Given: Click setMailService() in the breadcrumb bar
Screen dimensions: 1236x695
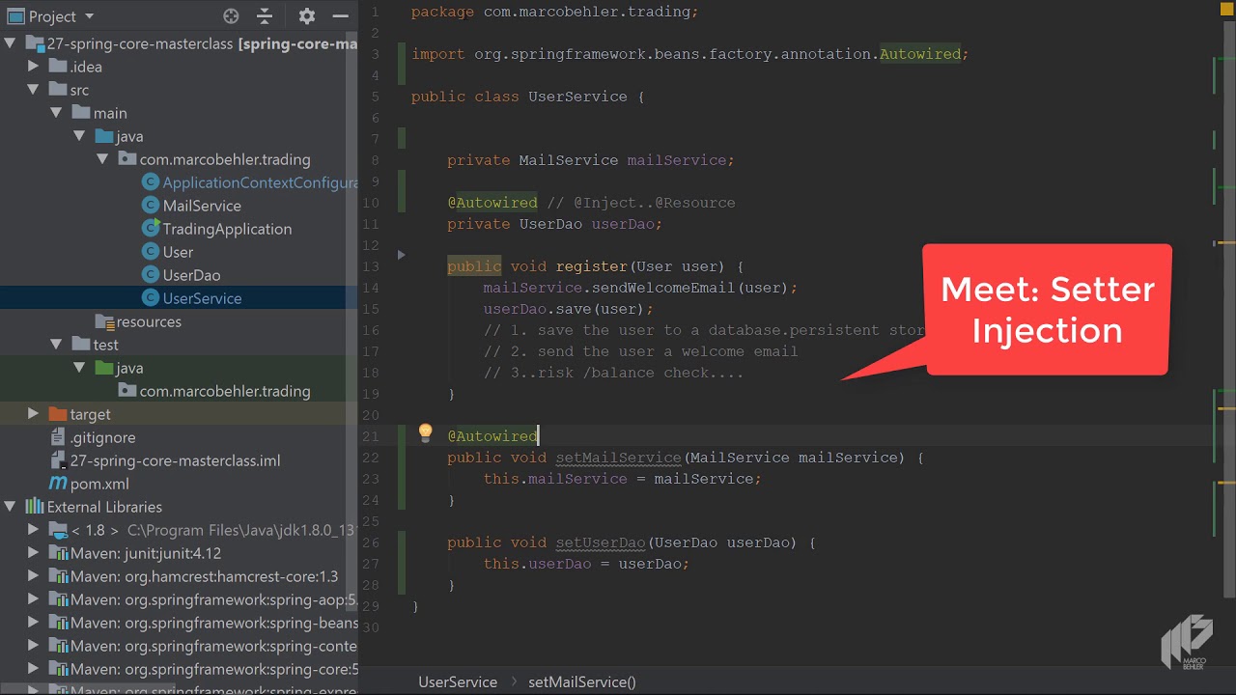Looking at the screenshot, I should 582,681.
